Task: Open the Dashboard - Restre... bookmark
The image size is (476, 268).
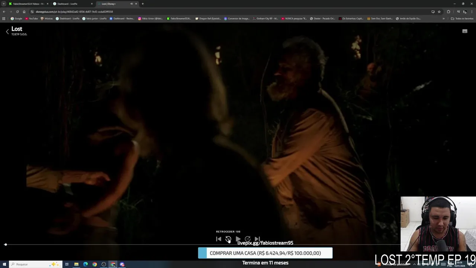Action: point(122,19)
